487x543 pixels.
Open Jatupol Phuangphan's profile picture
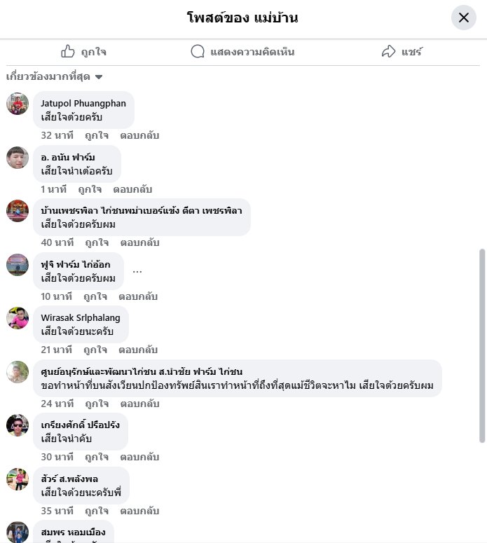18,104
